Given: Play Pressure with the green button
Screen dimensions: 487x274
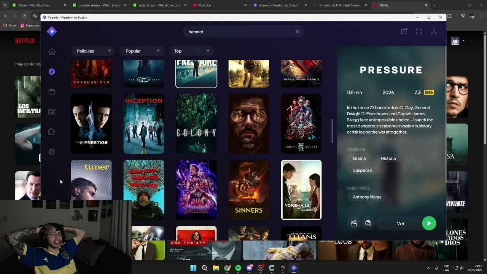Looking at the screenshot, I should [x=429, y=223].
